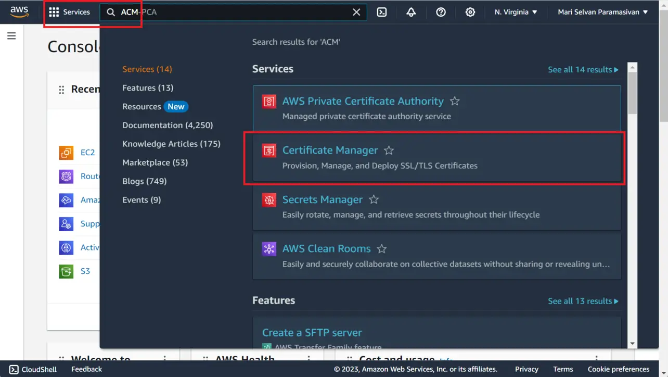Open AWS Clean Rooms service link
This screenshot has width=668, height=377.
pos(326,249)
